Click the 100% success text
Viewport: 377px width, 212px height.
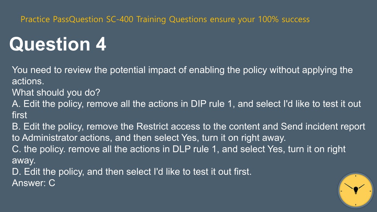[x=284, y=19]
